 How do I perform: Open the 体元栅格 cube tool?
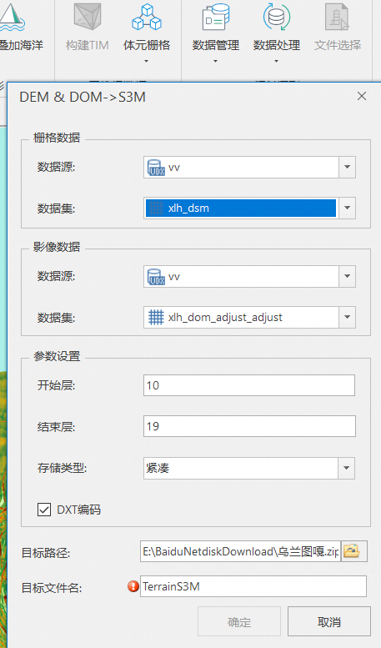tap(146, 17)
